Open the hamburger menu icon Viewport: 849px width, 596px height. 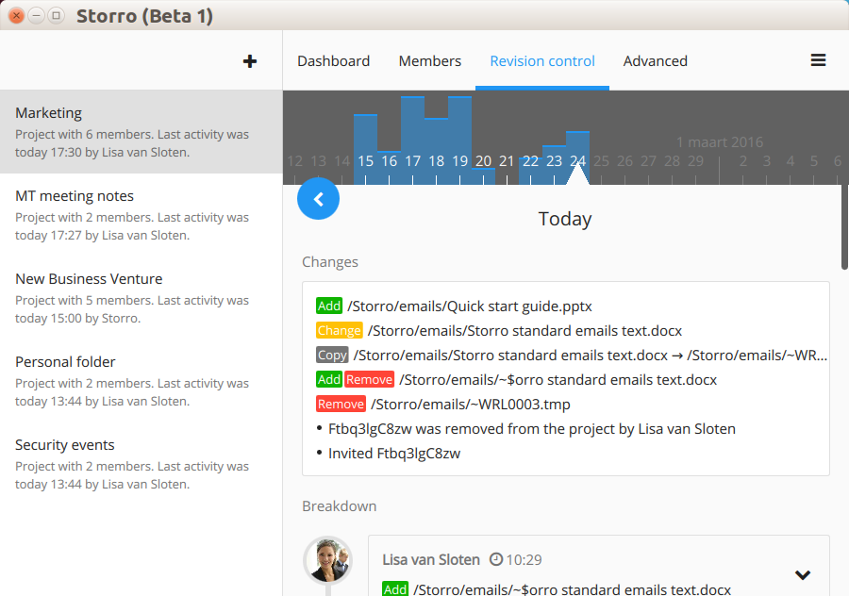click(818, 60)
